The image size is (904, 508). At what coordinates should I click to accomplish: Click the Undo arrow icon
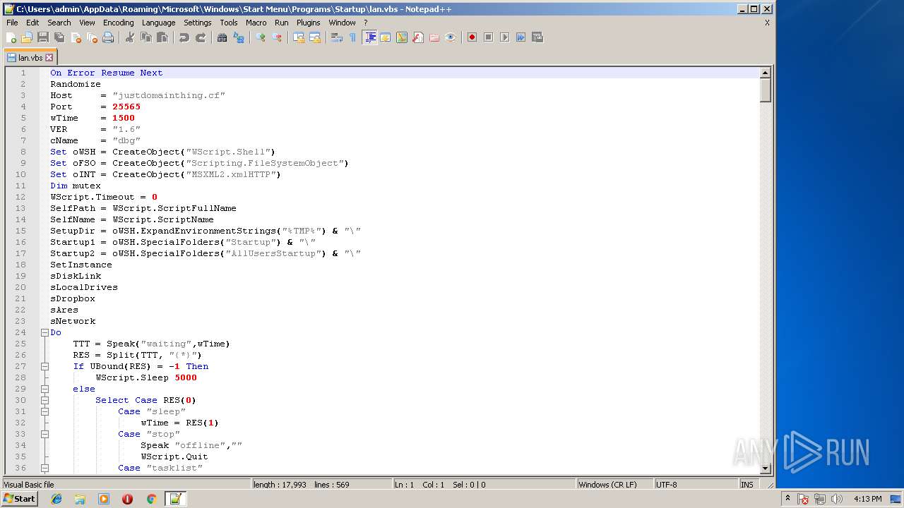[184, 37]
